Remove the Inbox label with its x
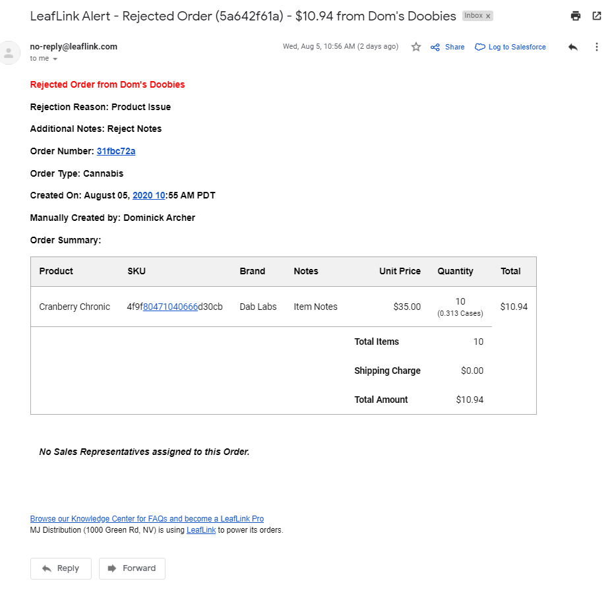The image size is (612, 600). click(x=488, y=16)
